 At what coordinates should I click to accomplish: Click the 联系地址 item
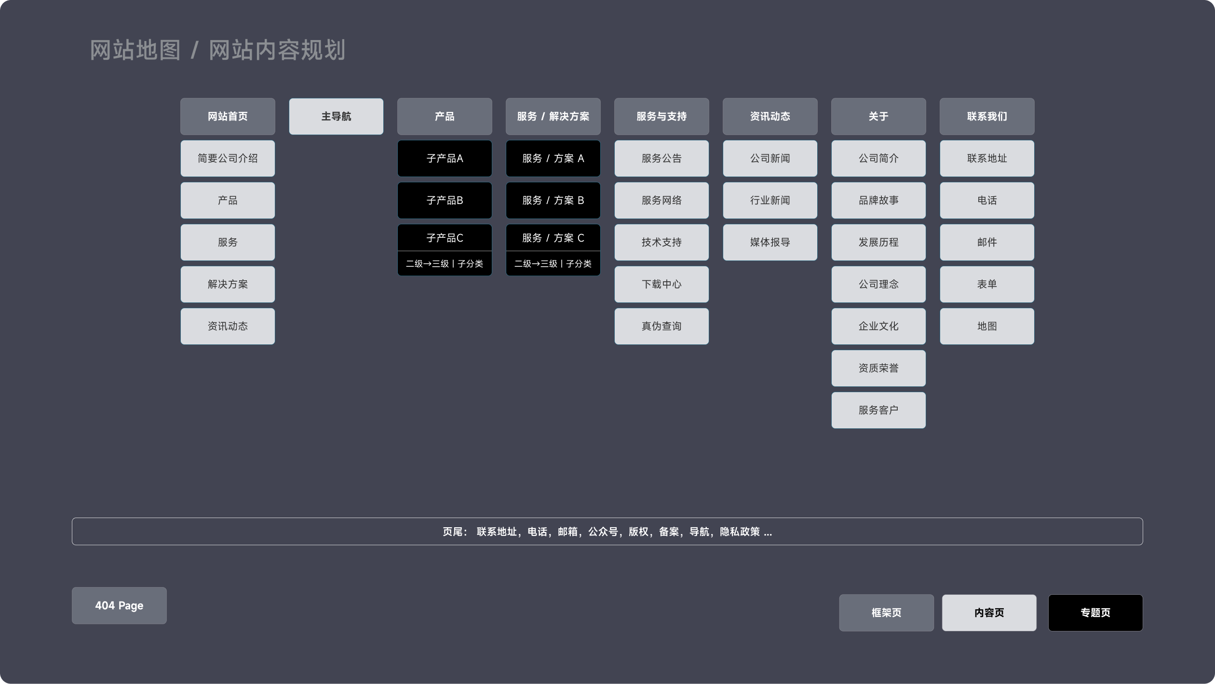point(987,158)
